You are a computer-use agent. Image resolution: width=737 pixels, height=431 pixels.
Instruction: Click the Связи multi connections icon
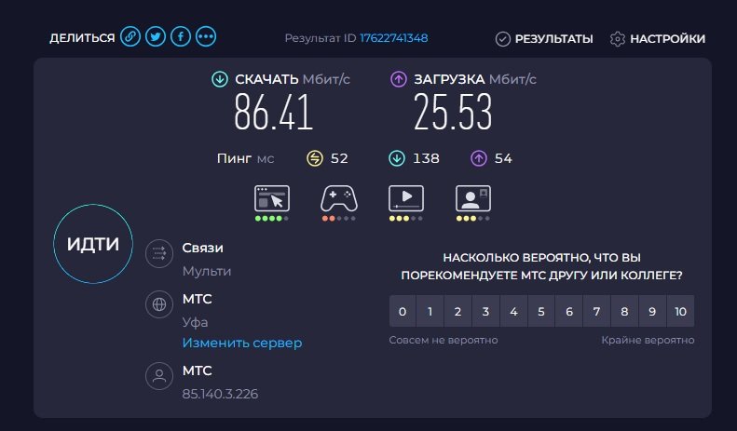click(159, 253)
